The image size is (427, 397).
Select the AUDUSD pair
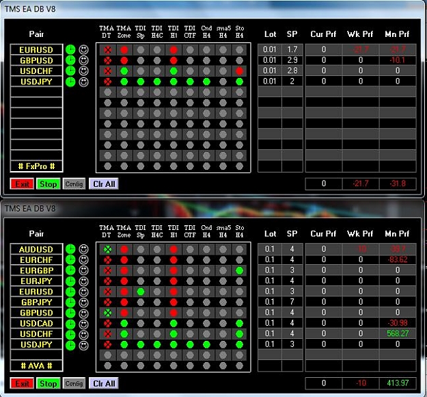point(36,249)
